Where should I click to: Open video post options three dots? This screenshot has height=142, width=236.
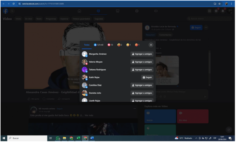206,28
